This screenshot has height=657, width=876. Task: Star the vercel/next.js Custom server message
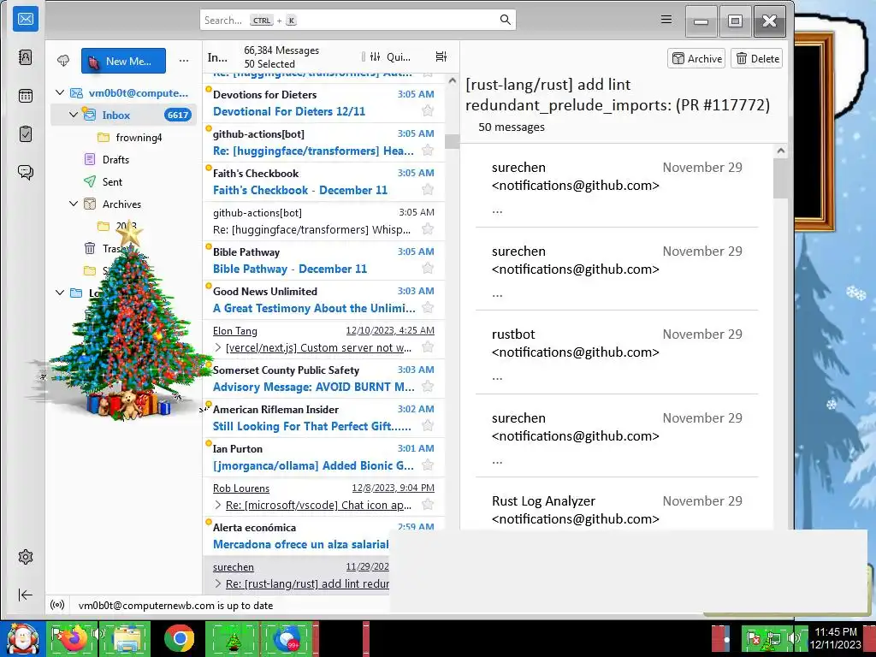coord(428,347)
